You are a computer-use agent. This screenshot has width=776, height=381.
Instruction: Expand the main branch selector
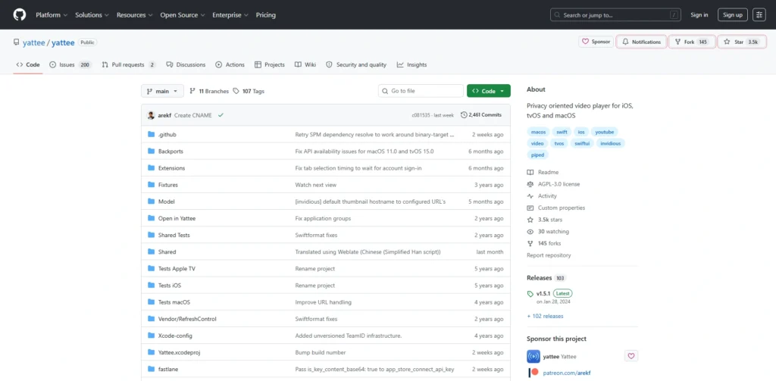pos(162,91)
